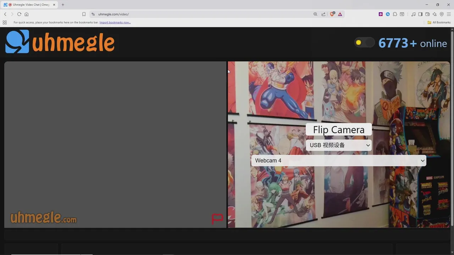Open Brave Rewards triangle icon
The image size is (454, 255).
point(340,14)
